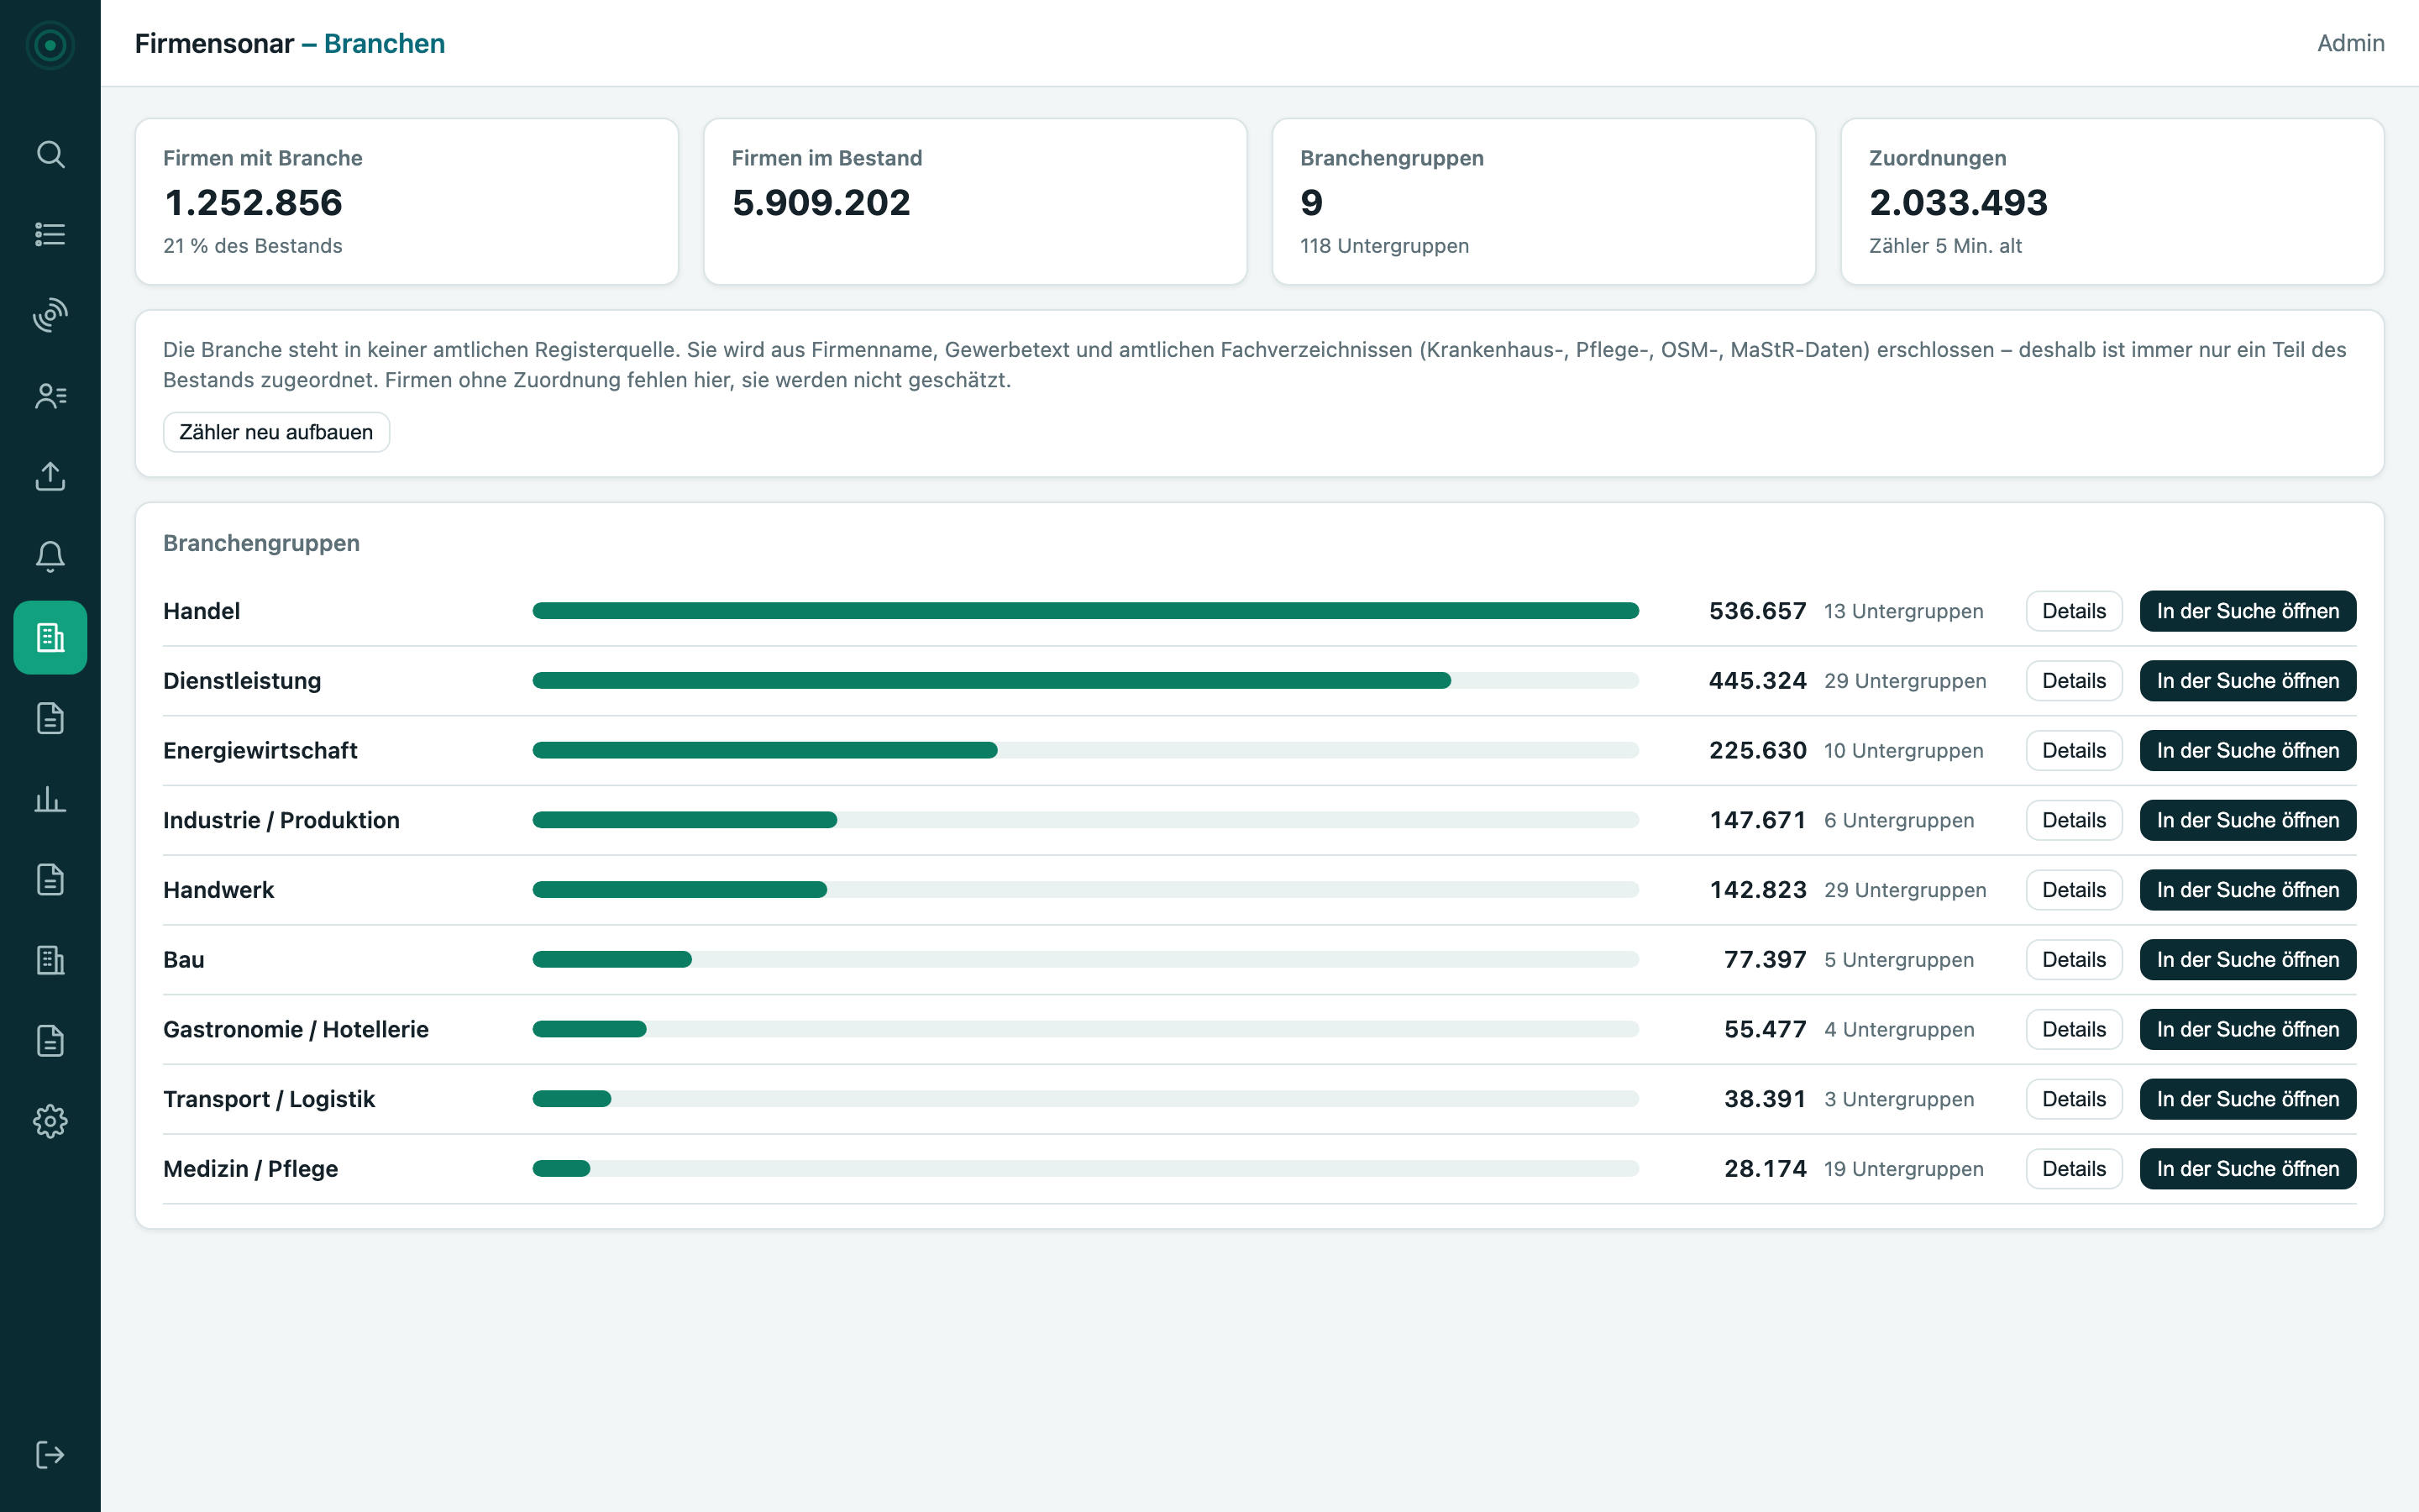Open Details for Medizin / Pflege
The image size is (2419, 1512).
pyautogui.click(x=2073, y=1169)
